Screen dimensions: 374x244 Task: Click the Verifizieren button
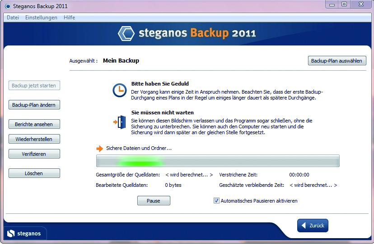coord(34,154)
